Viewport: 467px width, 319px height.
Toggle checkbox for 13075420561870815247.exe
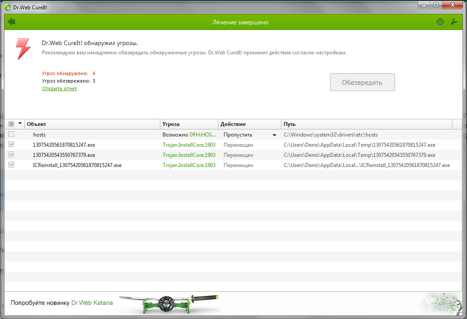[11, 144]
